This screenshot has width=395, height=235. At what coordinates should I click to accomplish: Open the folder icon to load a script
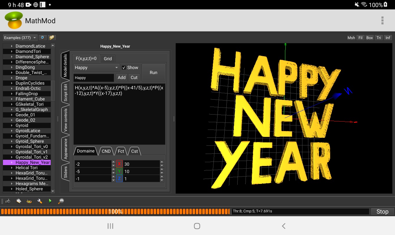(x=52, y=38)
